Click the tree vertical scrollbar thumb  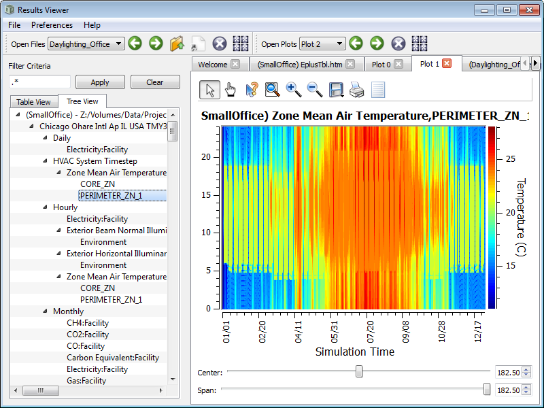tap(173, 131)
